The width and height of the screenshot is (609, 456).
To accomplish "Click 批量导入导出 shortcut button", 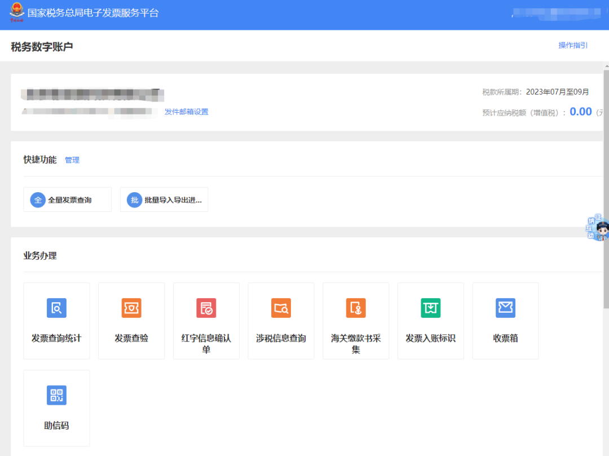I will (x=164, y=200).
